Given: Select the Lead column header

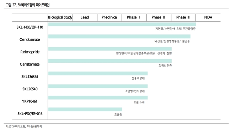Looking at the screenshot, I should (85, 17).
